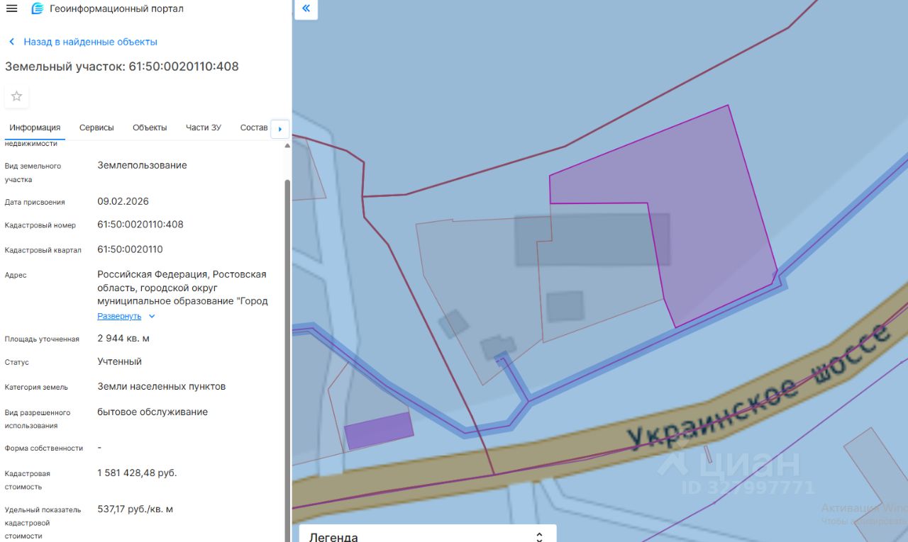
Task: Switch to the Сервисы tab
Action: tap(96, 128)
